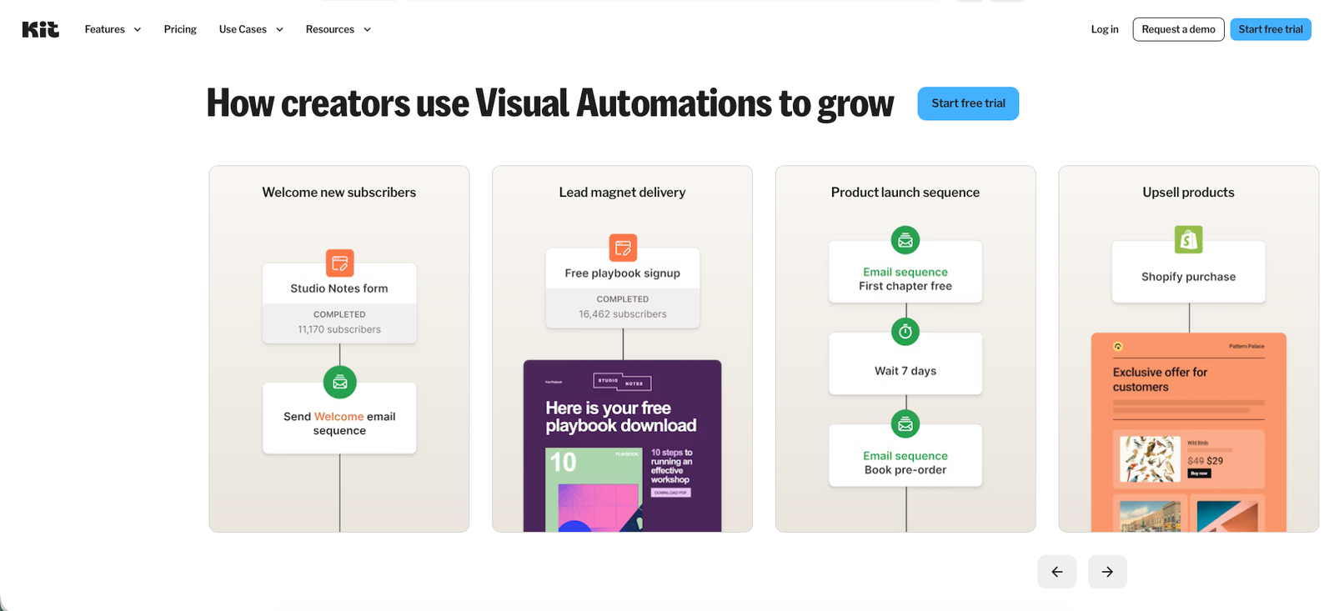The image size is (1334, 611).
Task: Click the green email icon above Send Welcome email sequence
Action: 339,383
